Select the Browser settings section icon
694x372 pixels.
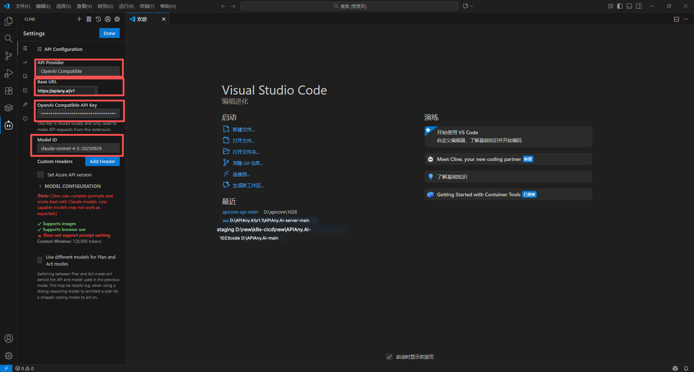[25, 76]
